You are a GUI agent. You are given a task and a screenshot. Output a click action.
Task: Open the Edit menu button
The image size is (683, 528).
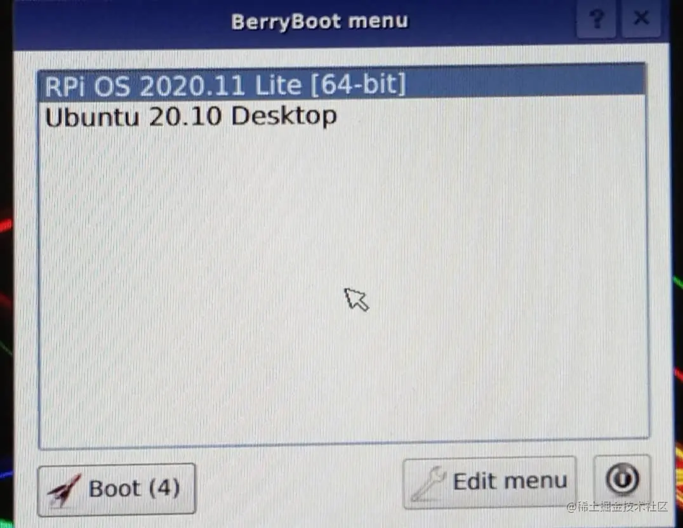pos(489,482)
